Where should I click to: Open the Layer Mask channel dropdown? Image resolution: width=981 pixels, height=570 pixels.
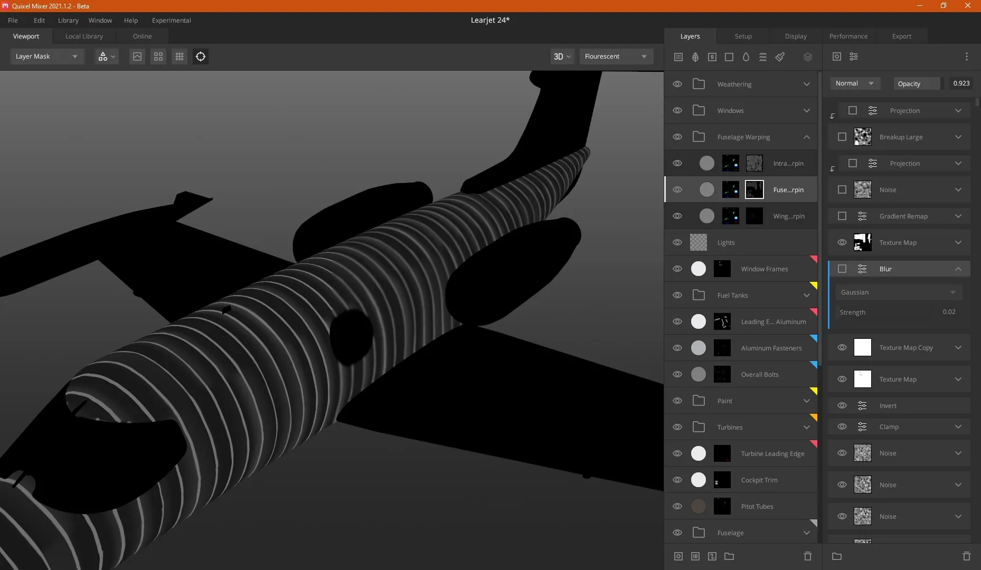46,56
